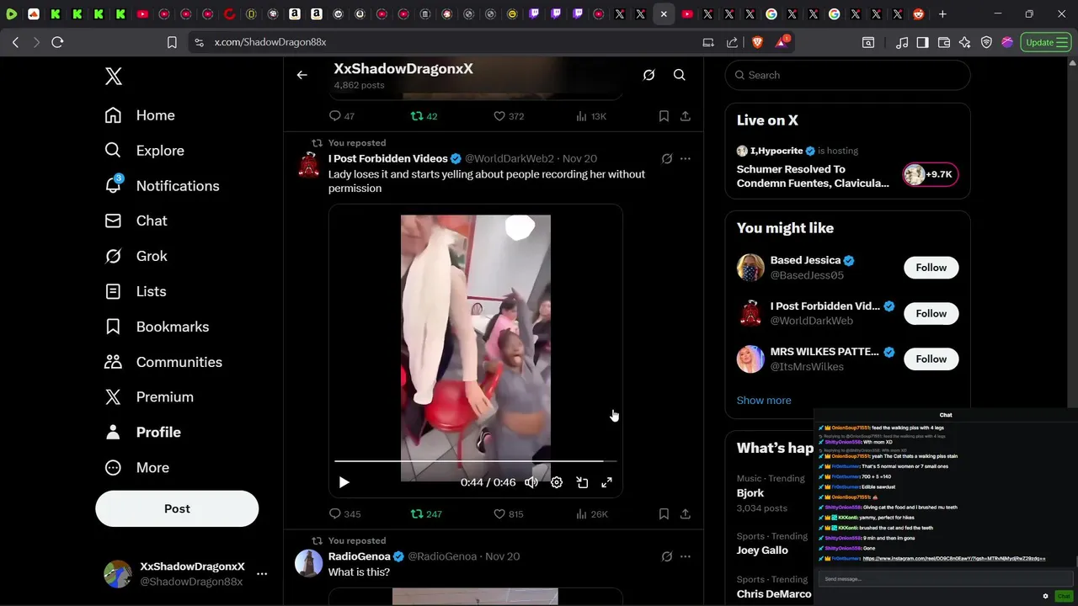
Task: Open Premium in the sidebar
Action: (x=149, y=397)
